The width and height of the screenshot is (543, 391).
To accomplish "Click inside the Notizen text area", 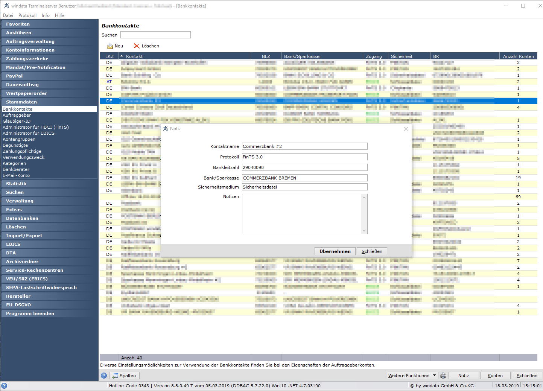I will point(302,214).
